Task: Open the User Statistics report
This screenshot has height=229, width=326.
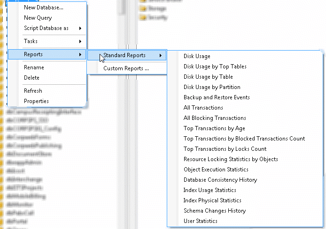Action: click(201, 221)
